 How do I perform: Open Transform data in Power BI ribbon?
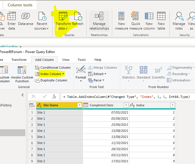[63, 21]
